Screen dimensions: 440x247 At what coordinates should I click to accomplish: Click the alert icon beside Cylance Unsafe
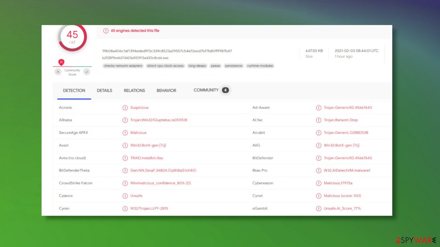[x=125, y=196]
